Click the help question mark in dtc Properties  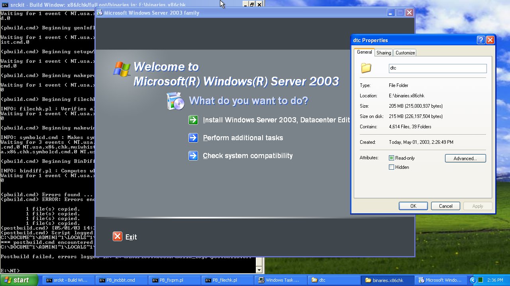481,40
